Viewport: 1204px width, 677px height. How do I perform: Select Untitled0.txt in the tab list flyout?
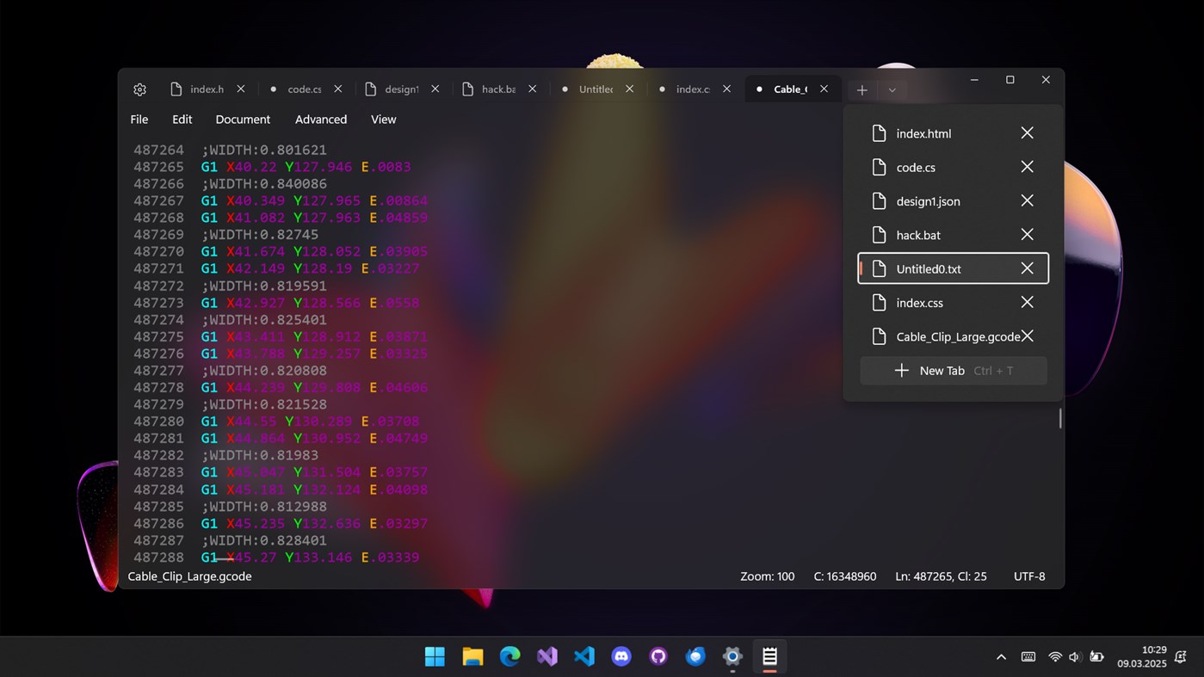(953, 268)
